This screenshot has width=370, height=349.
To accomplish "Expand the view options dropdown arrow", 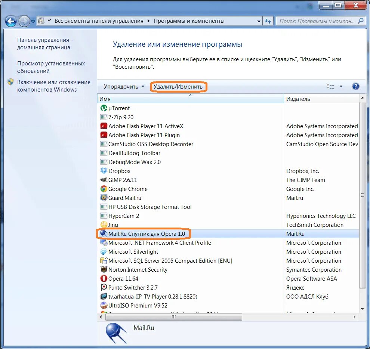I will 341,86.
